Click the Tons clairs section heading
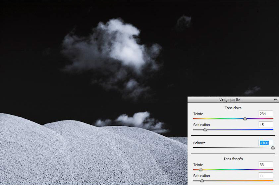279x185 pixels. click(233, 108)
